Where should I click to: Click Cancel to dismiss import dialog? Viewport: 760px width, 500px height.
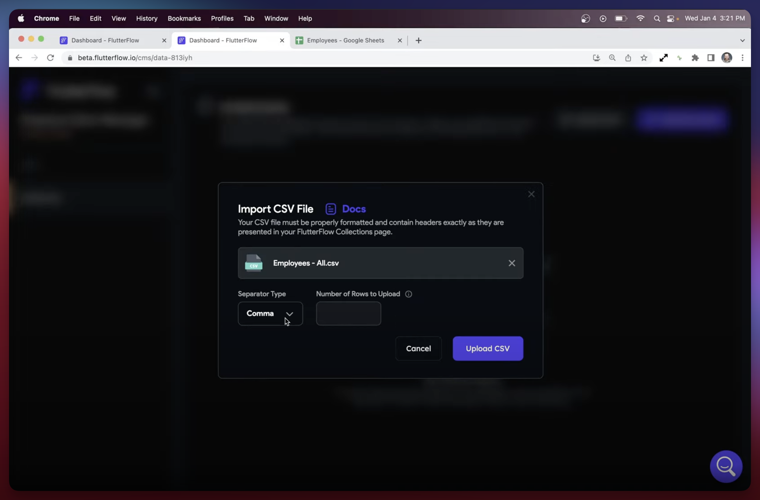click(x=418, y=348)
